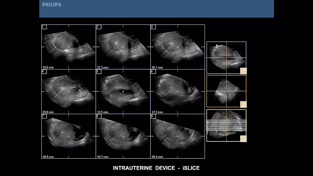Select ultrasound slice 2 at 22.3 mm
313x176 pixels.
[123, 47]
